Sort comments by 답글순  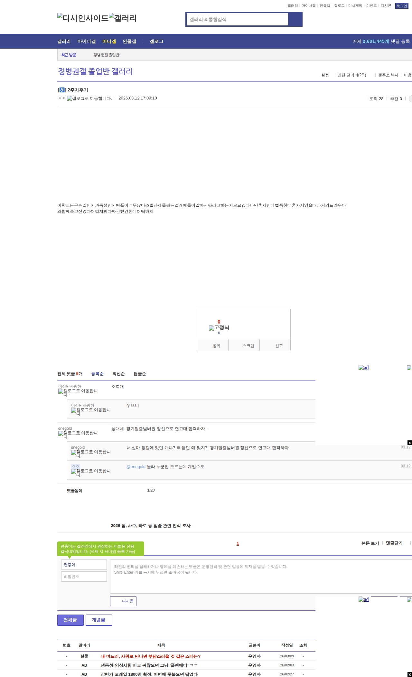tap(140, 374)
